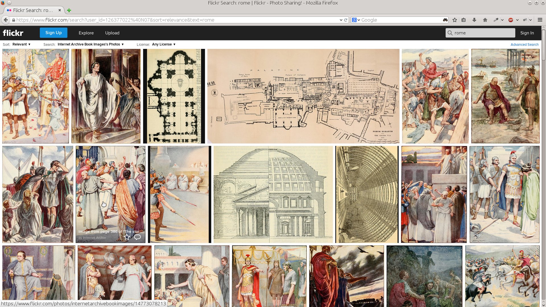The image size is (546, 307).
Task: Show bookmarks list icon
Action: pos(464,20)
